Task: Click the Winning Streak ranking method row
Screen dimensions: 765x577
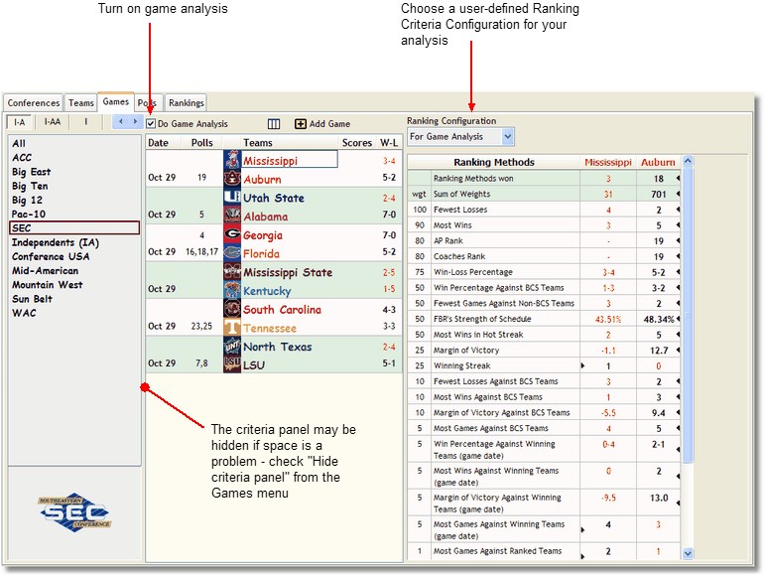Action: coord(544,365)
